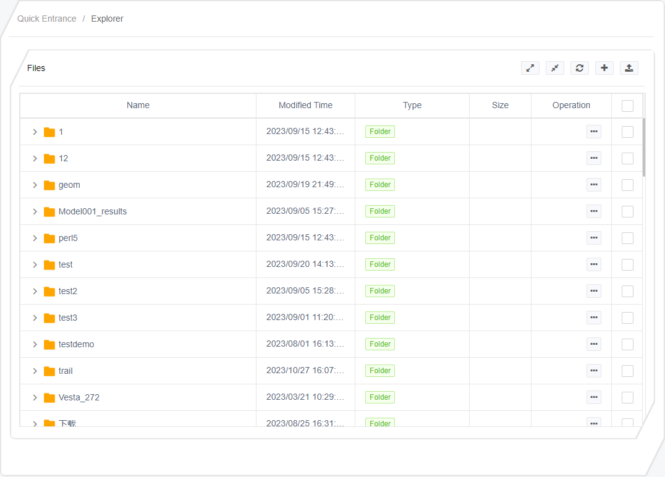665x477 pixels.
Task: Open operation menu for testdemo folder
Action: [594, 344]
